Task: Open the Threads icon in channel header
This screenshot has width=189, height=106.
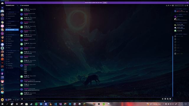Action: [x=167, y=5]
